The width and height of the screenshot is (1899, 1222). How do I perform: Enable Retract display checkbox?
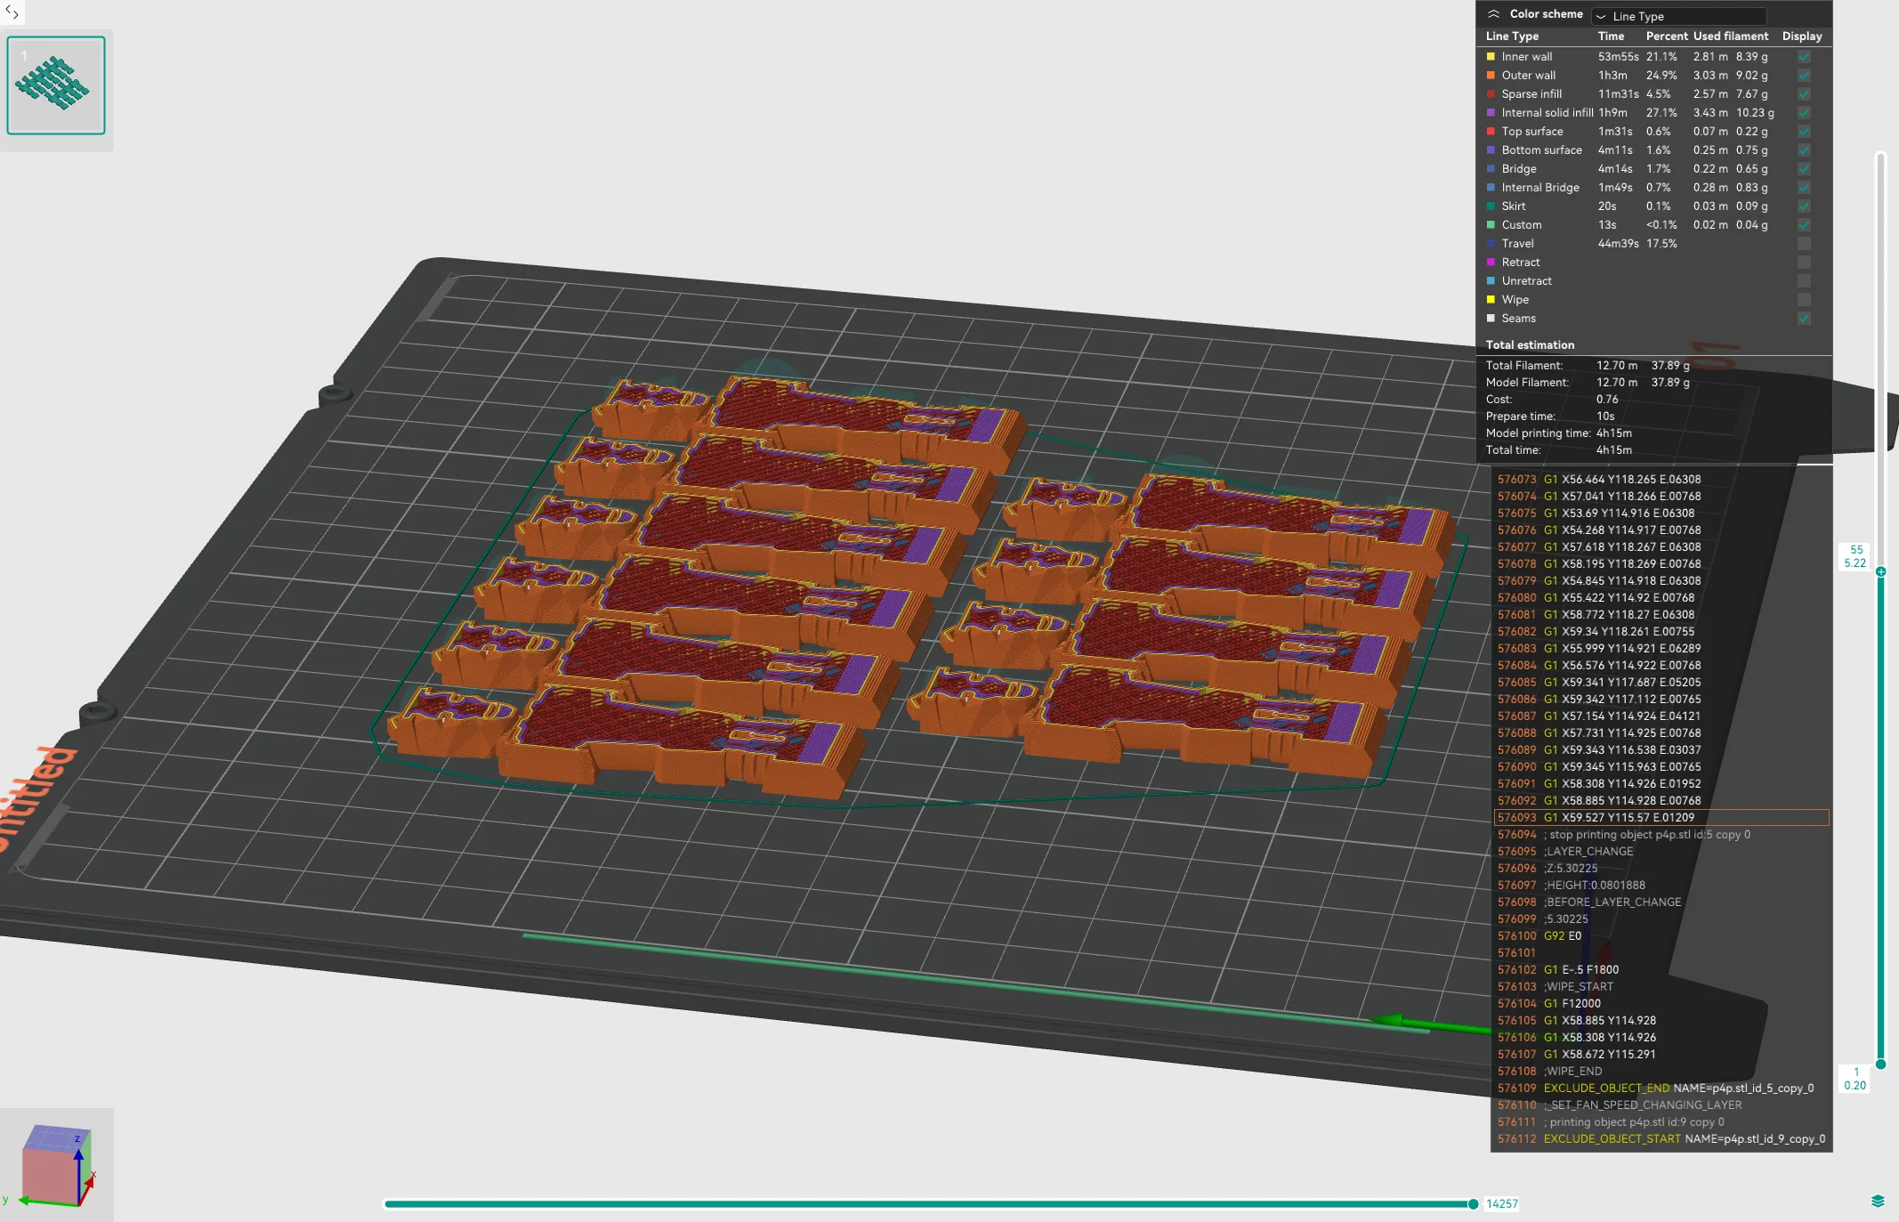(1804, 263)
